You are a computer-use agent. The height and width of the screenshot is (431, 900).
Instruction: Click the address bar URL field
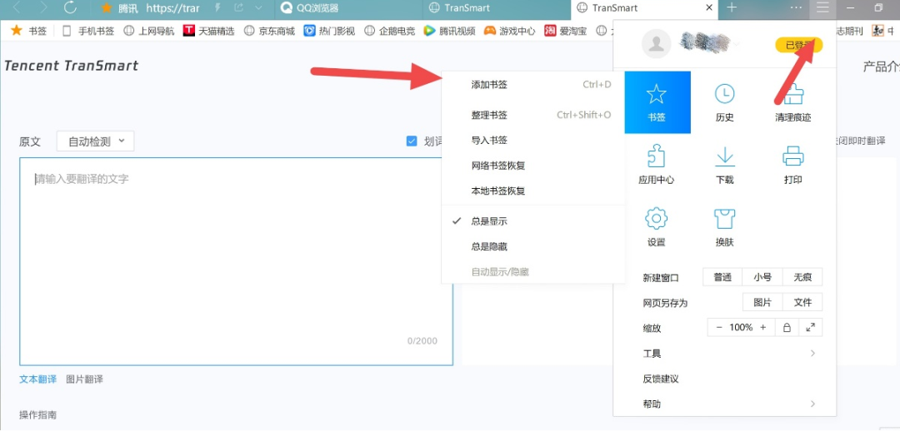tap(172, 8)
